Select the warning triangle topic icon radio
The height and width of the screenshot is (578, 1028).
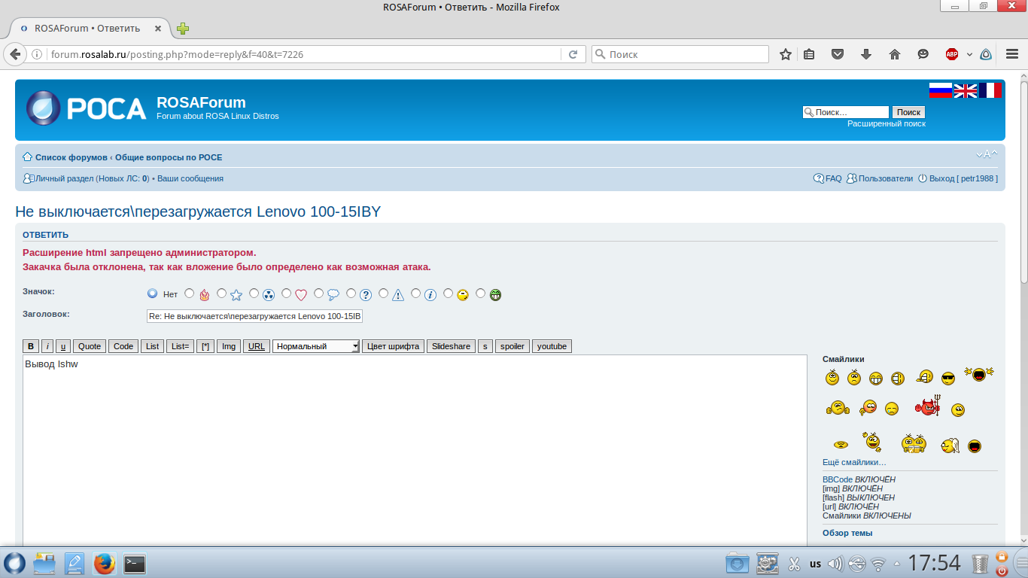coord(383,294)
